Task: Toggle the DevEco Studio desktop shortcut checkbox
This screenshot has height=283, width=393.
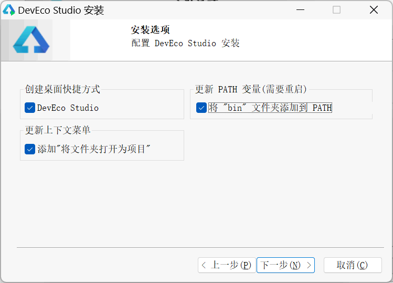Action: click(x=30, y=108)
